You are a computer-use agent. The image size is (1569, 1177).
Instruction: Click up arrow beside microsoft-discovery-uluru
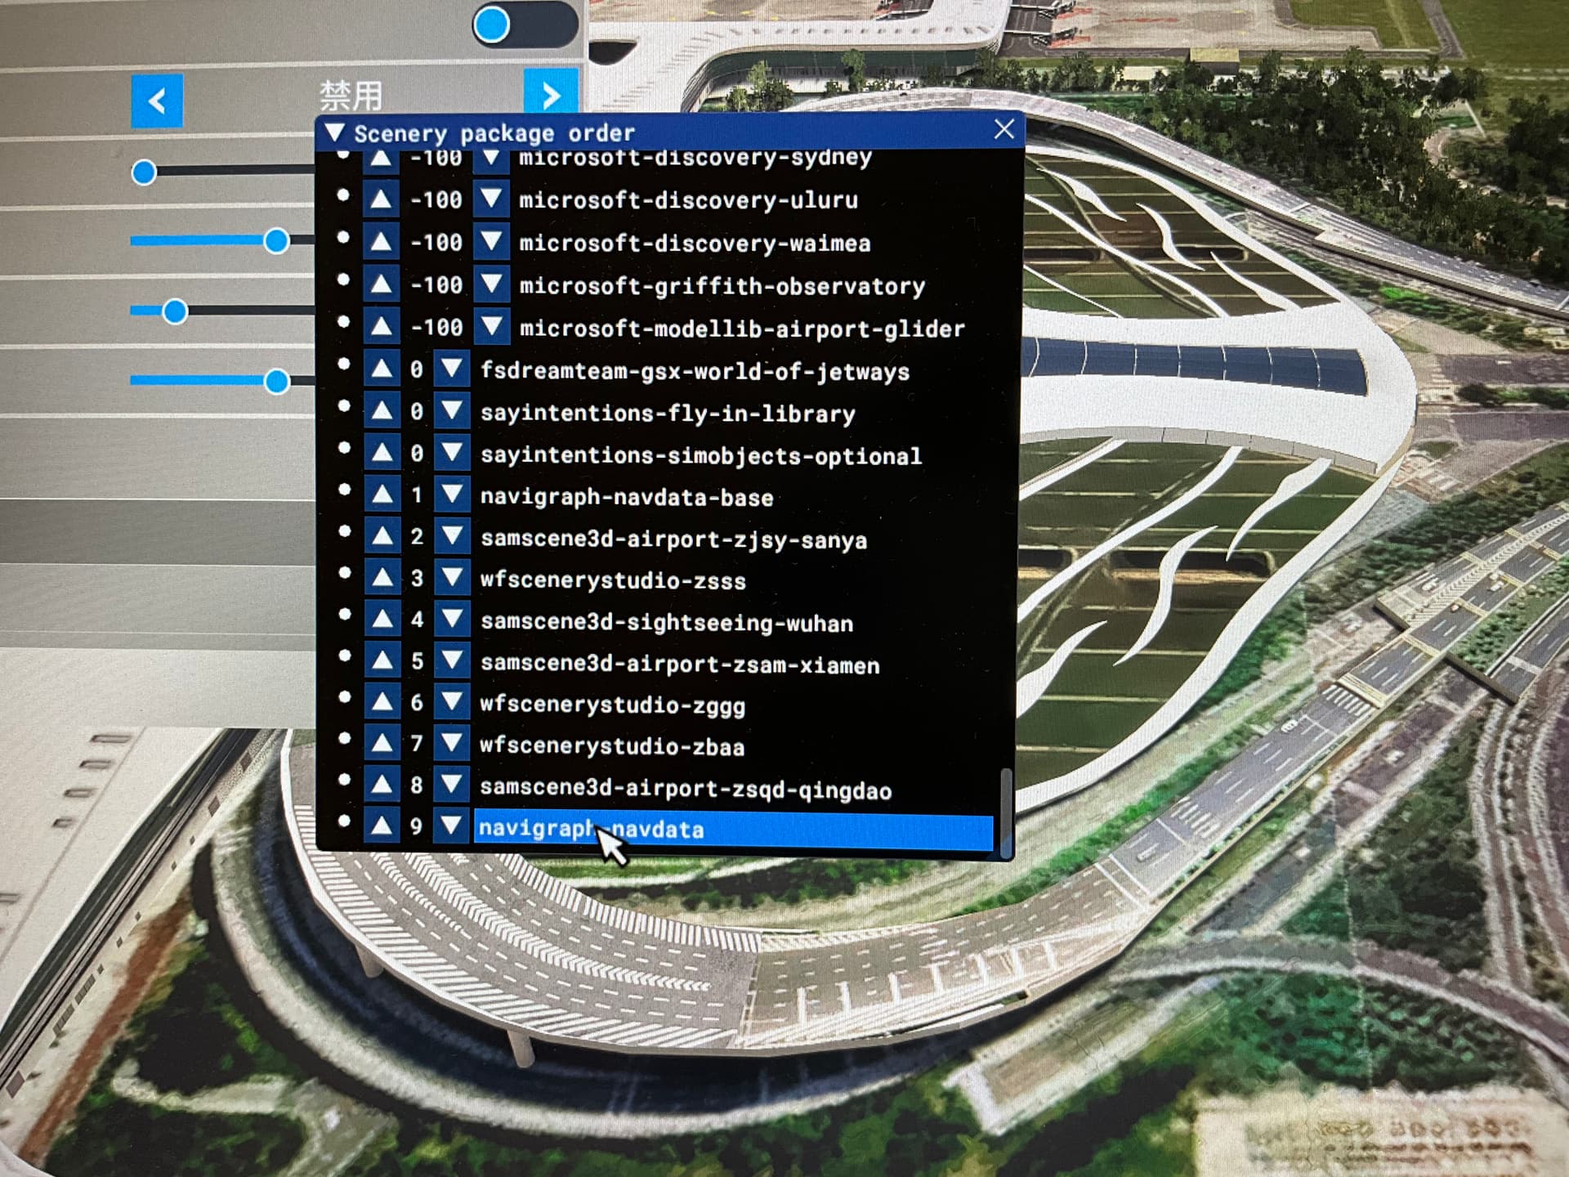(381, 199)
